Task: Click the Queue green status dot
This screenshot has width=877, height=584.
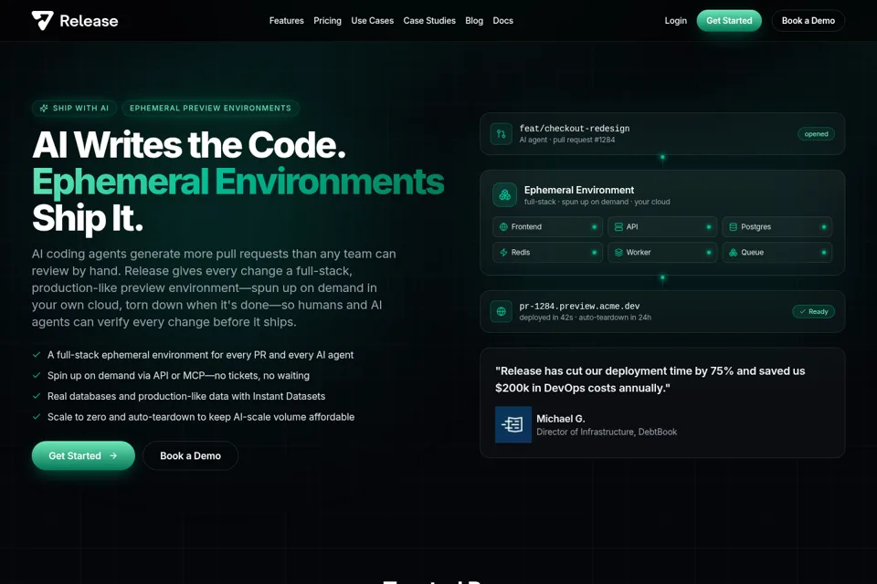Action: pyautogui.click(x=824, y=253)
